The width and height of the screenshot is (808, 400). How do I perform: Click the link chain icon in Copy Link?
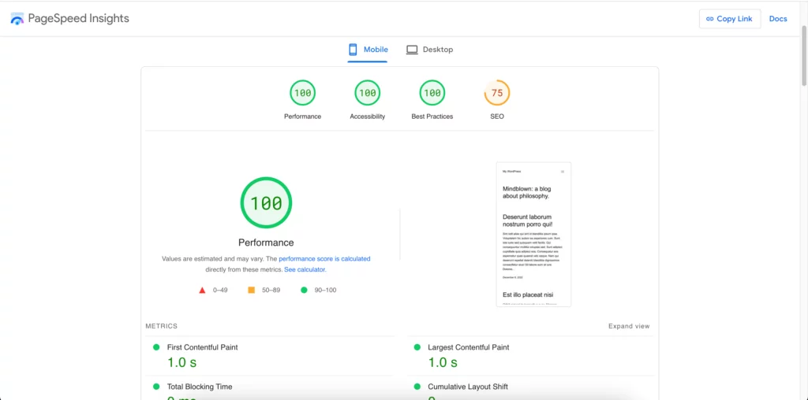click(709, 19)
